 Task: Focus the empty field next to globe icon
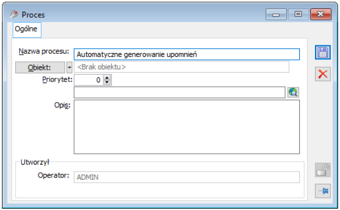(x=179, y=92)
